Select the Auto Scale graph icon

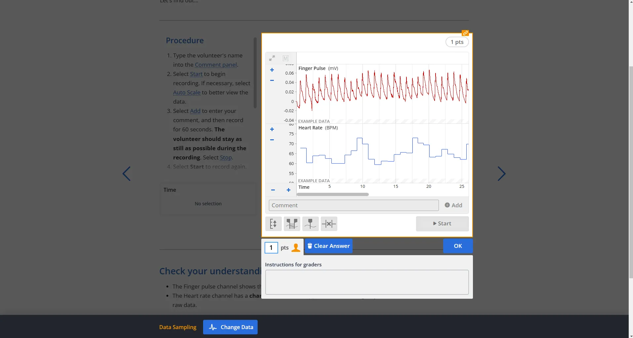click(274, 223)
